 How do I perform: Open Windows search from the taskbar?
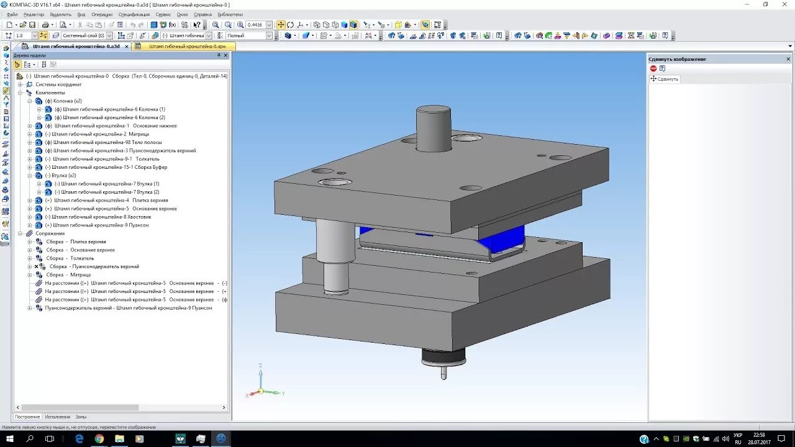(x=30, y=438)
